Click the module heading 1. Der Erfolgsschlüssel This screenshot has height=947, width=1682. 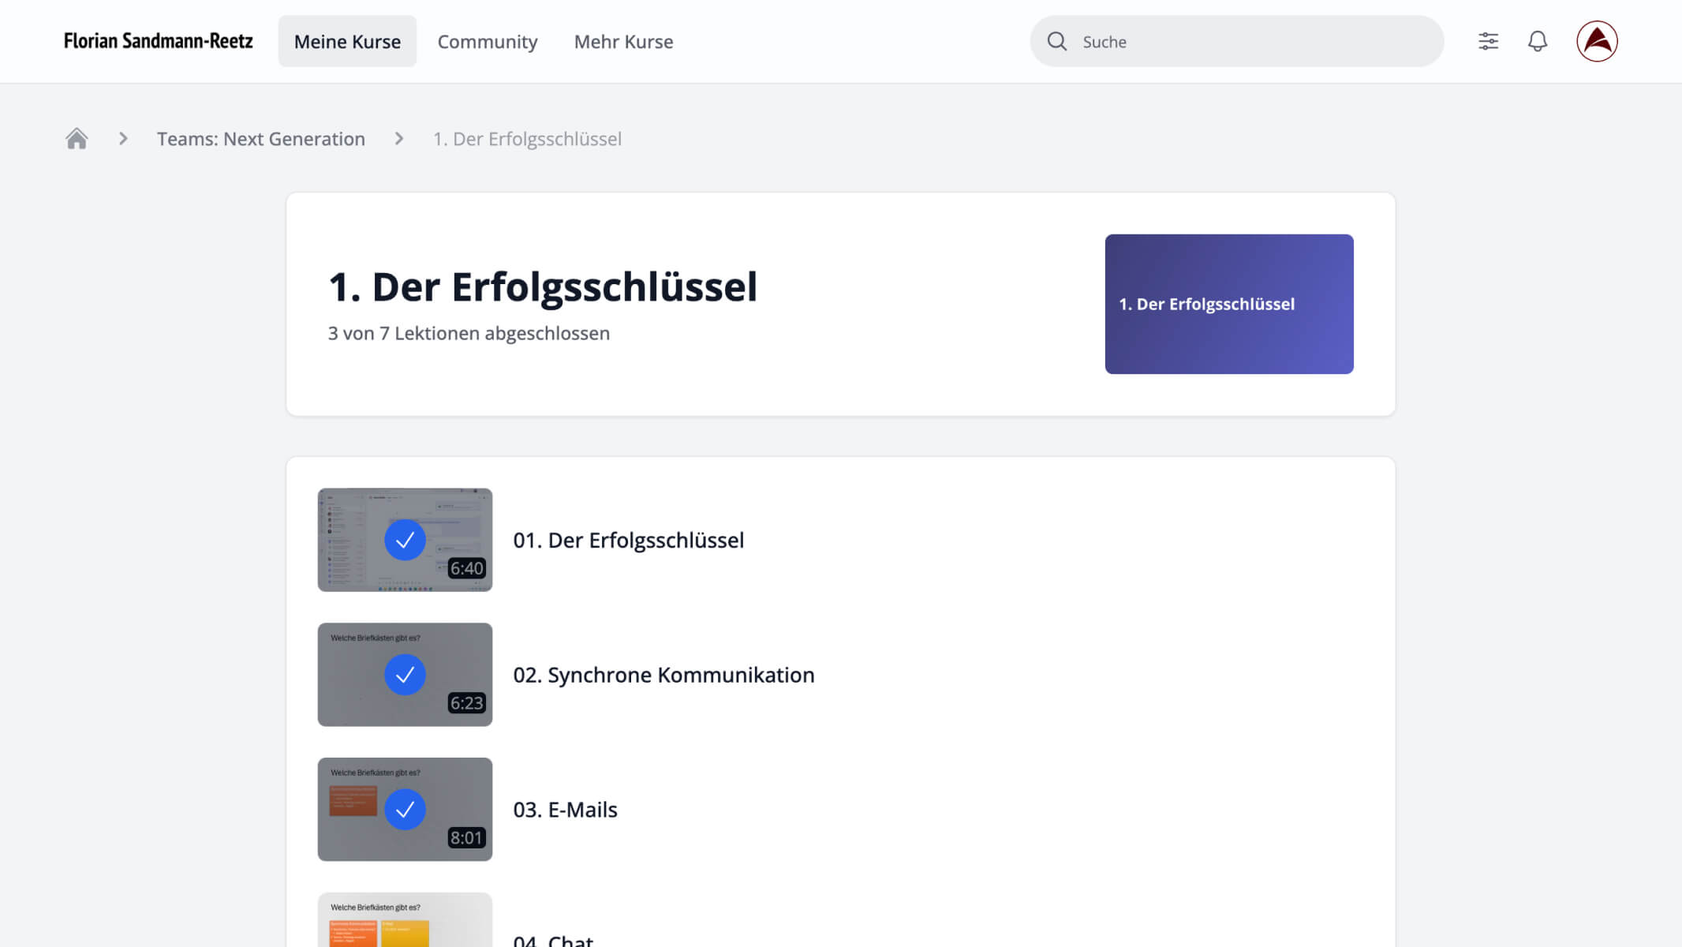point(543,286)
